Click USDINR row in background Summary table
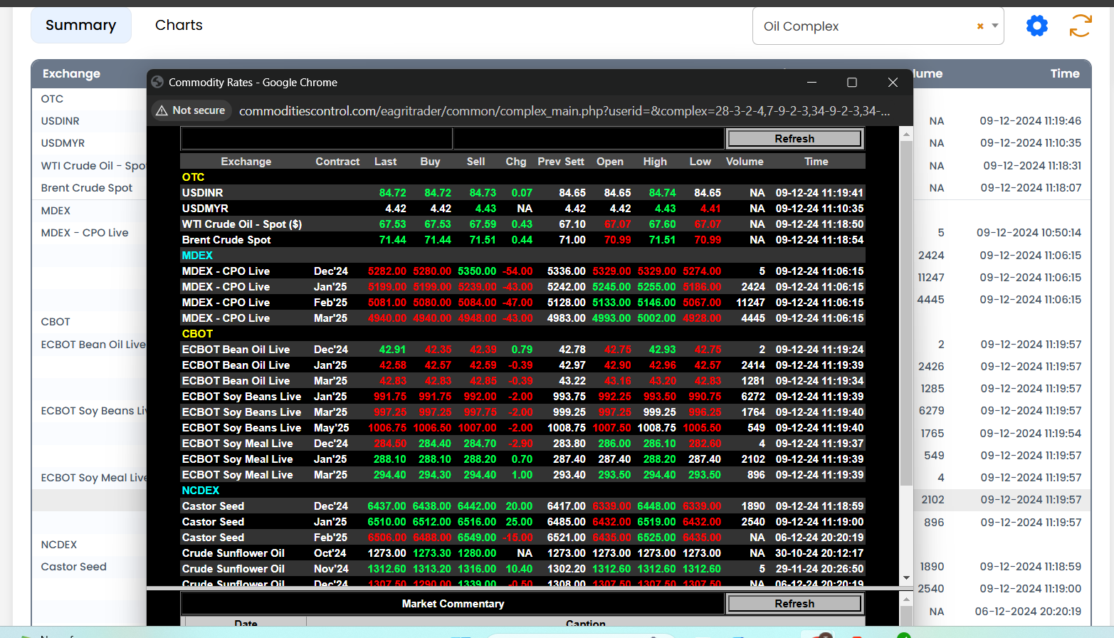The image size is (1114, 638). (x=60, y=121)
